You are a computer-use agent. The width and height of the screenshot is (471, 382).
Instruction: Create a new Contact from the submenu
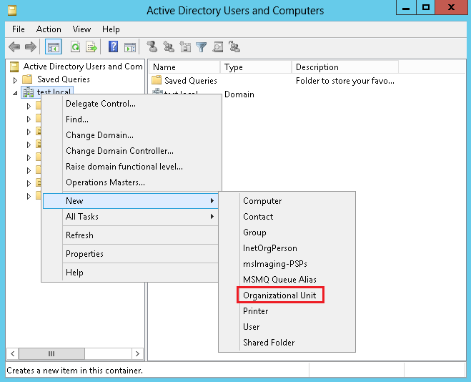[287, 217]
